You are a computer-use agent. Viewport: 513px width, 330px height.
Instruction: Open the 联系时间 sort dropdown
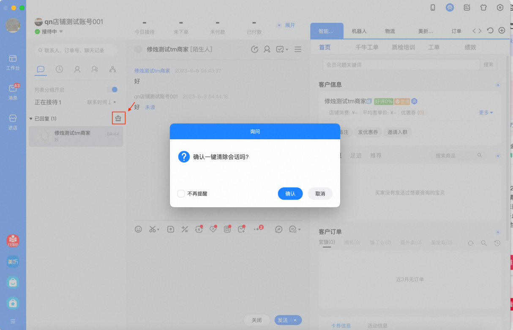101,102
